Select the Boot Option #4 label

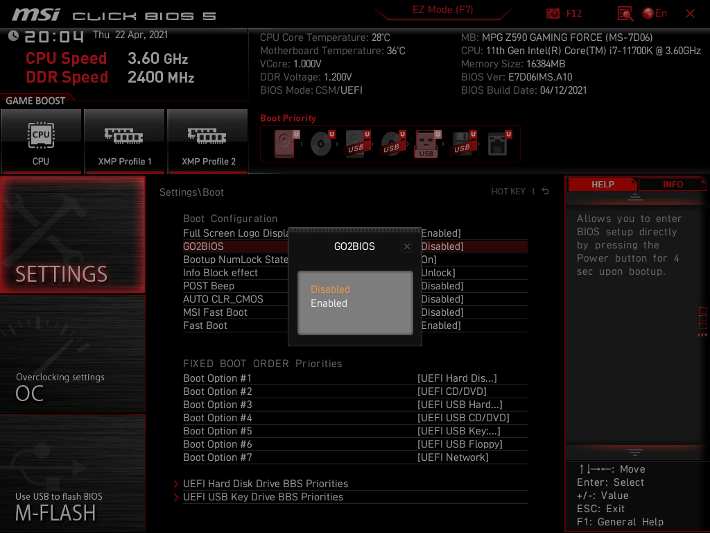(217, 417)
